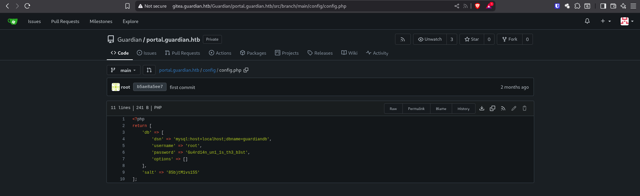Open the file's RSS feed icon
640x196 pixels.
503,108
